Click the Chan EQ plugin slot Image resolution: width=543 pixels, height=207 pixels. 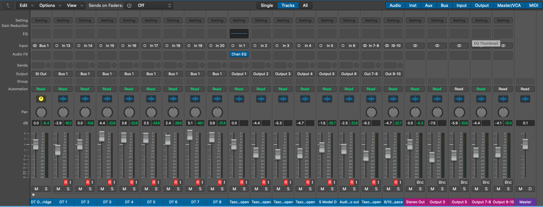coord(239,54)
